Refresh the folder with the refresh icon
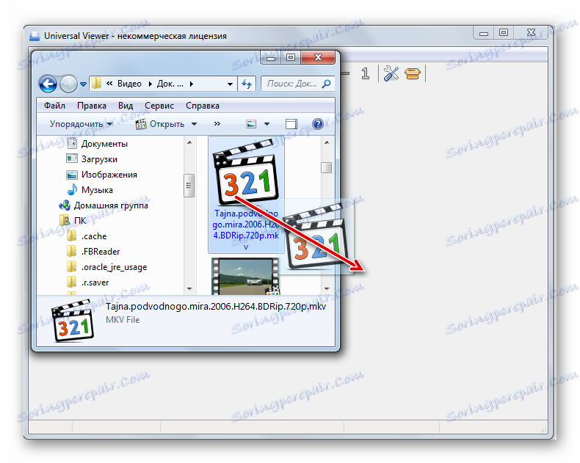This screenshot has height=463, width=580. tap(247, 84)
